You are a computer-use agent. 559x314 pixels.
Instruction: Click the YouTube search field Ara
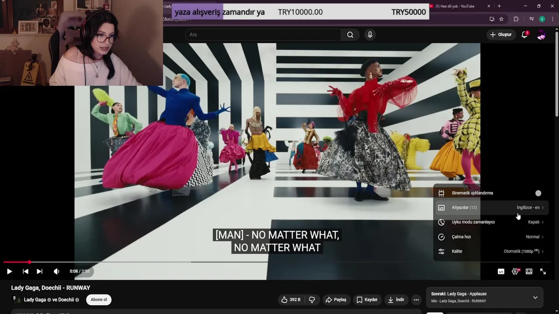tap(263, 34)
